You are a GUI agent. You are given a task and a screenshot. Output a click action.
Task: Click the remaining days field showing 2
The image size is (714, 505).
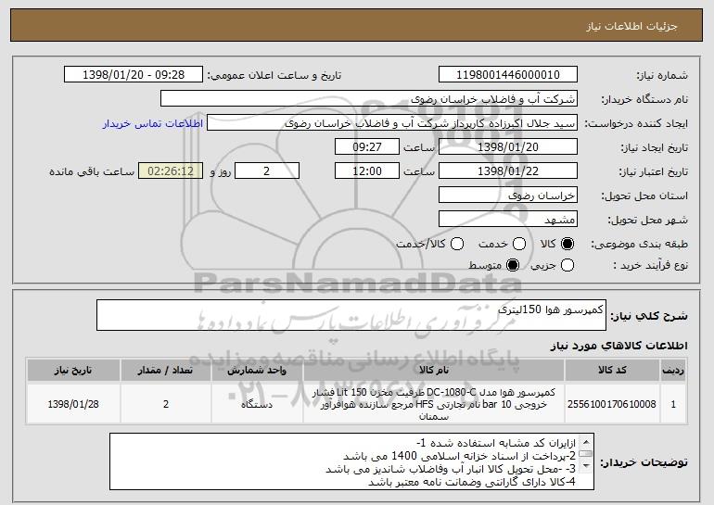[x=267, y=171]
